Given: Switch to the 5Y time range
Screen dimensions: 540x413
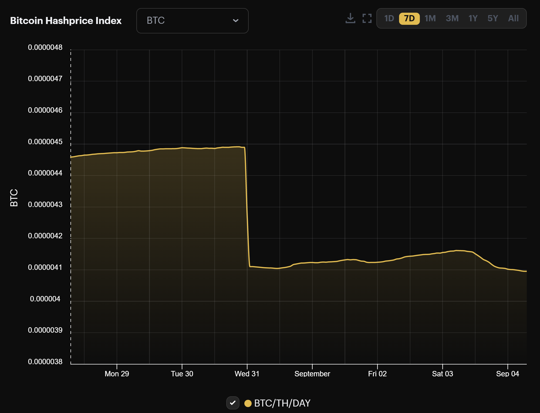Looking at the screenshot, I should pyautogui.click(x=493, y=18).
